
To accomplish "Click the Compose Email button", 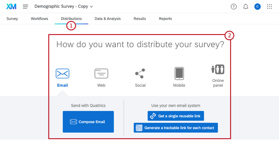I will pos(88,122).
